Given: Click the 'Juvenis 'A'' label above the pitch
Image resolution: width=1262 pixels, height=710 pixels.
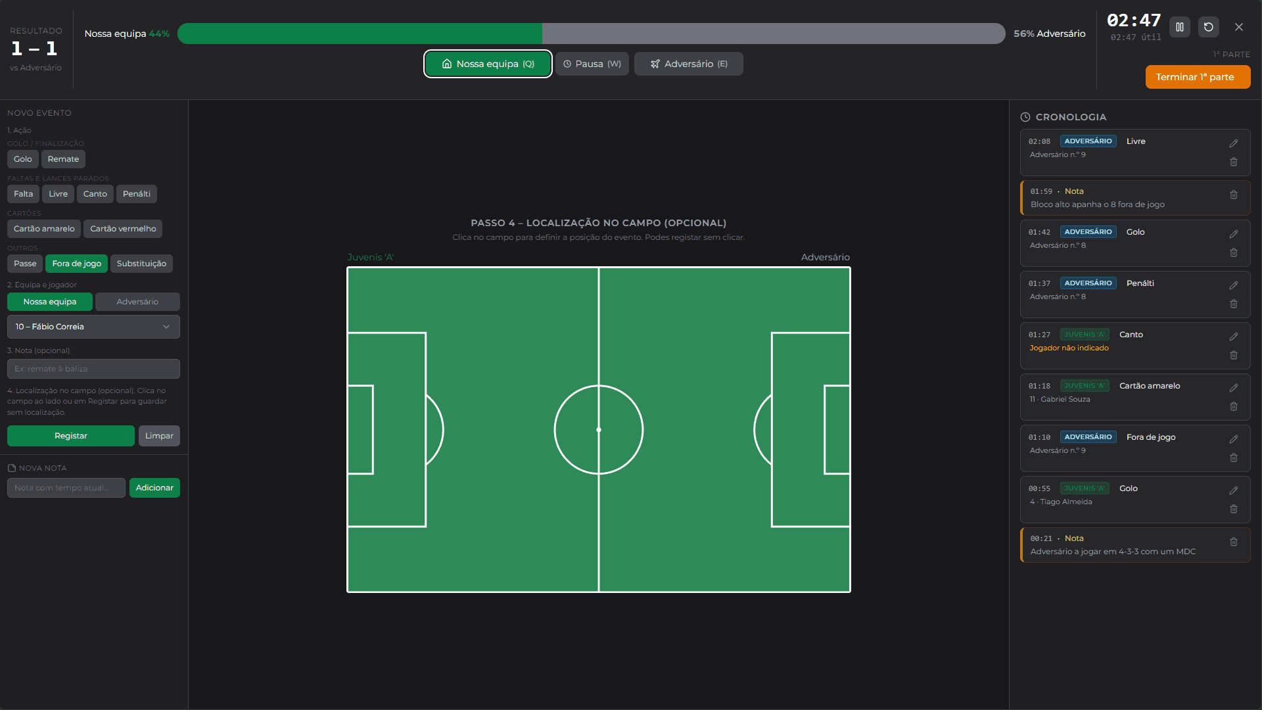Looking at the screenshot, I should pos(370,257).
